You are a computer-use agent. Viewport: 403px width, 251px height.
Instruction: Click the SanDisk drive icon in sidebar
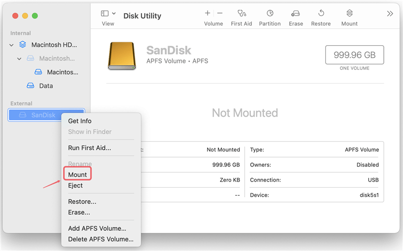(23, 115)
